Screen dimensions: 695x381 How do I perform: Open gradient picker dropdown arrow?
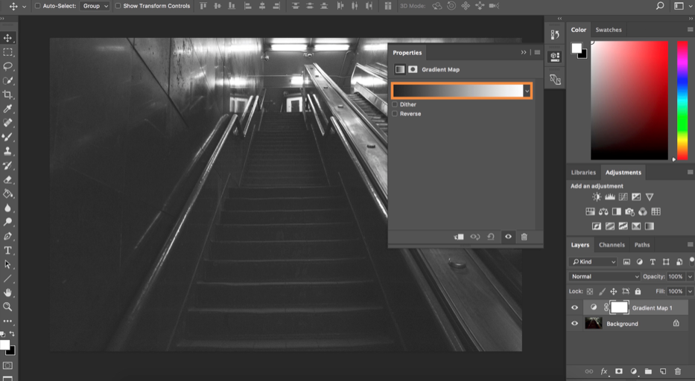[527, 92]
